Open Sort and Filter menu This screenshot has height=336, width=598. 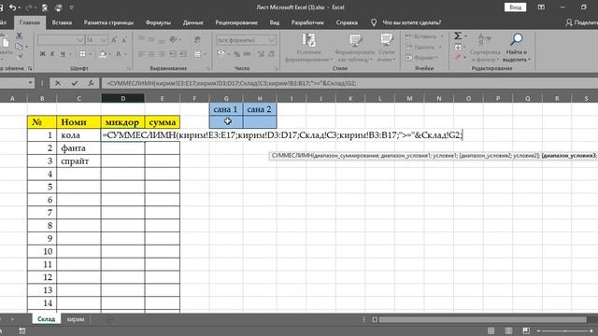[485, 48]
